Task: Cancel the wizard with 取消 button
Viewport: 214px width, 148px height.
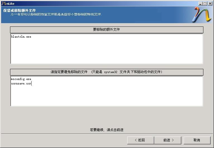Action: point(197,140)
